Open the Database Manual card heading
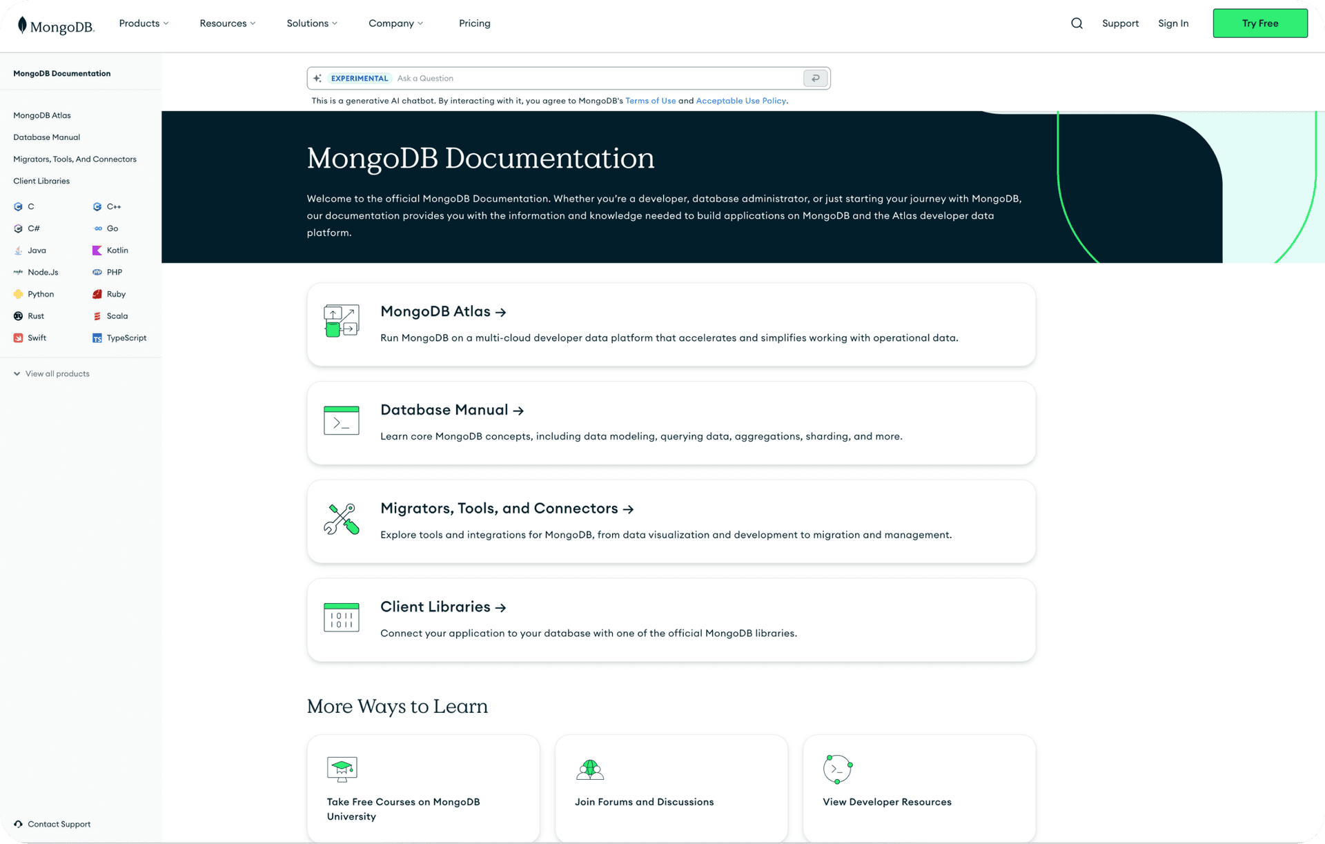Screen dimensions: 1325x844 (452, 410)
